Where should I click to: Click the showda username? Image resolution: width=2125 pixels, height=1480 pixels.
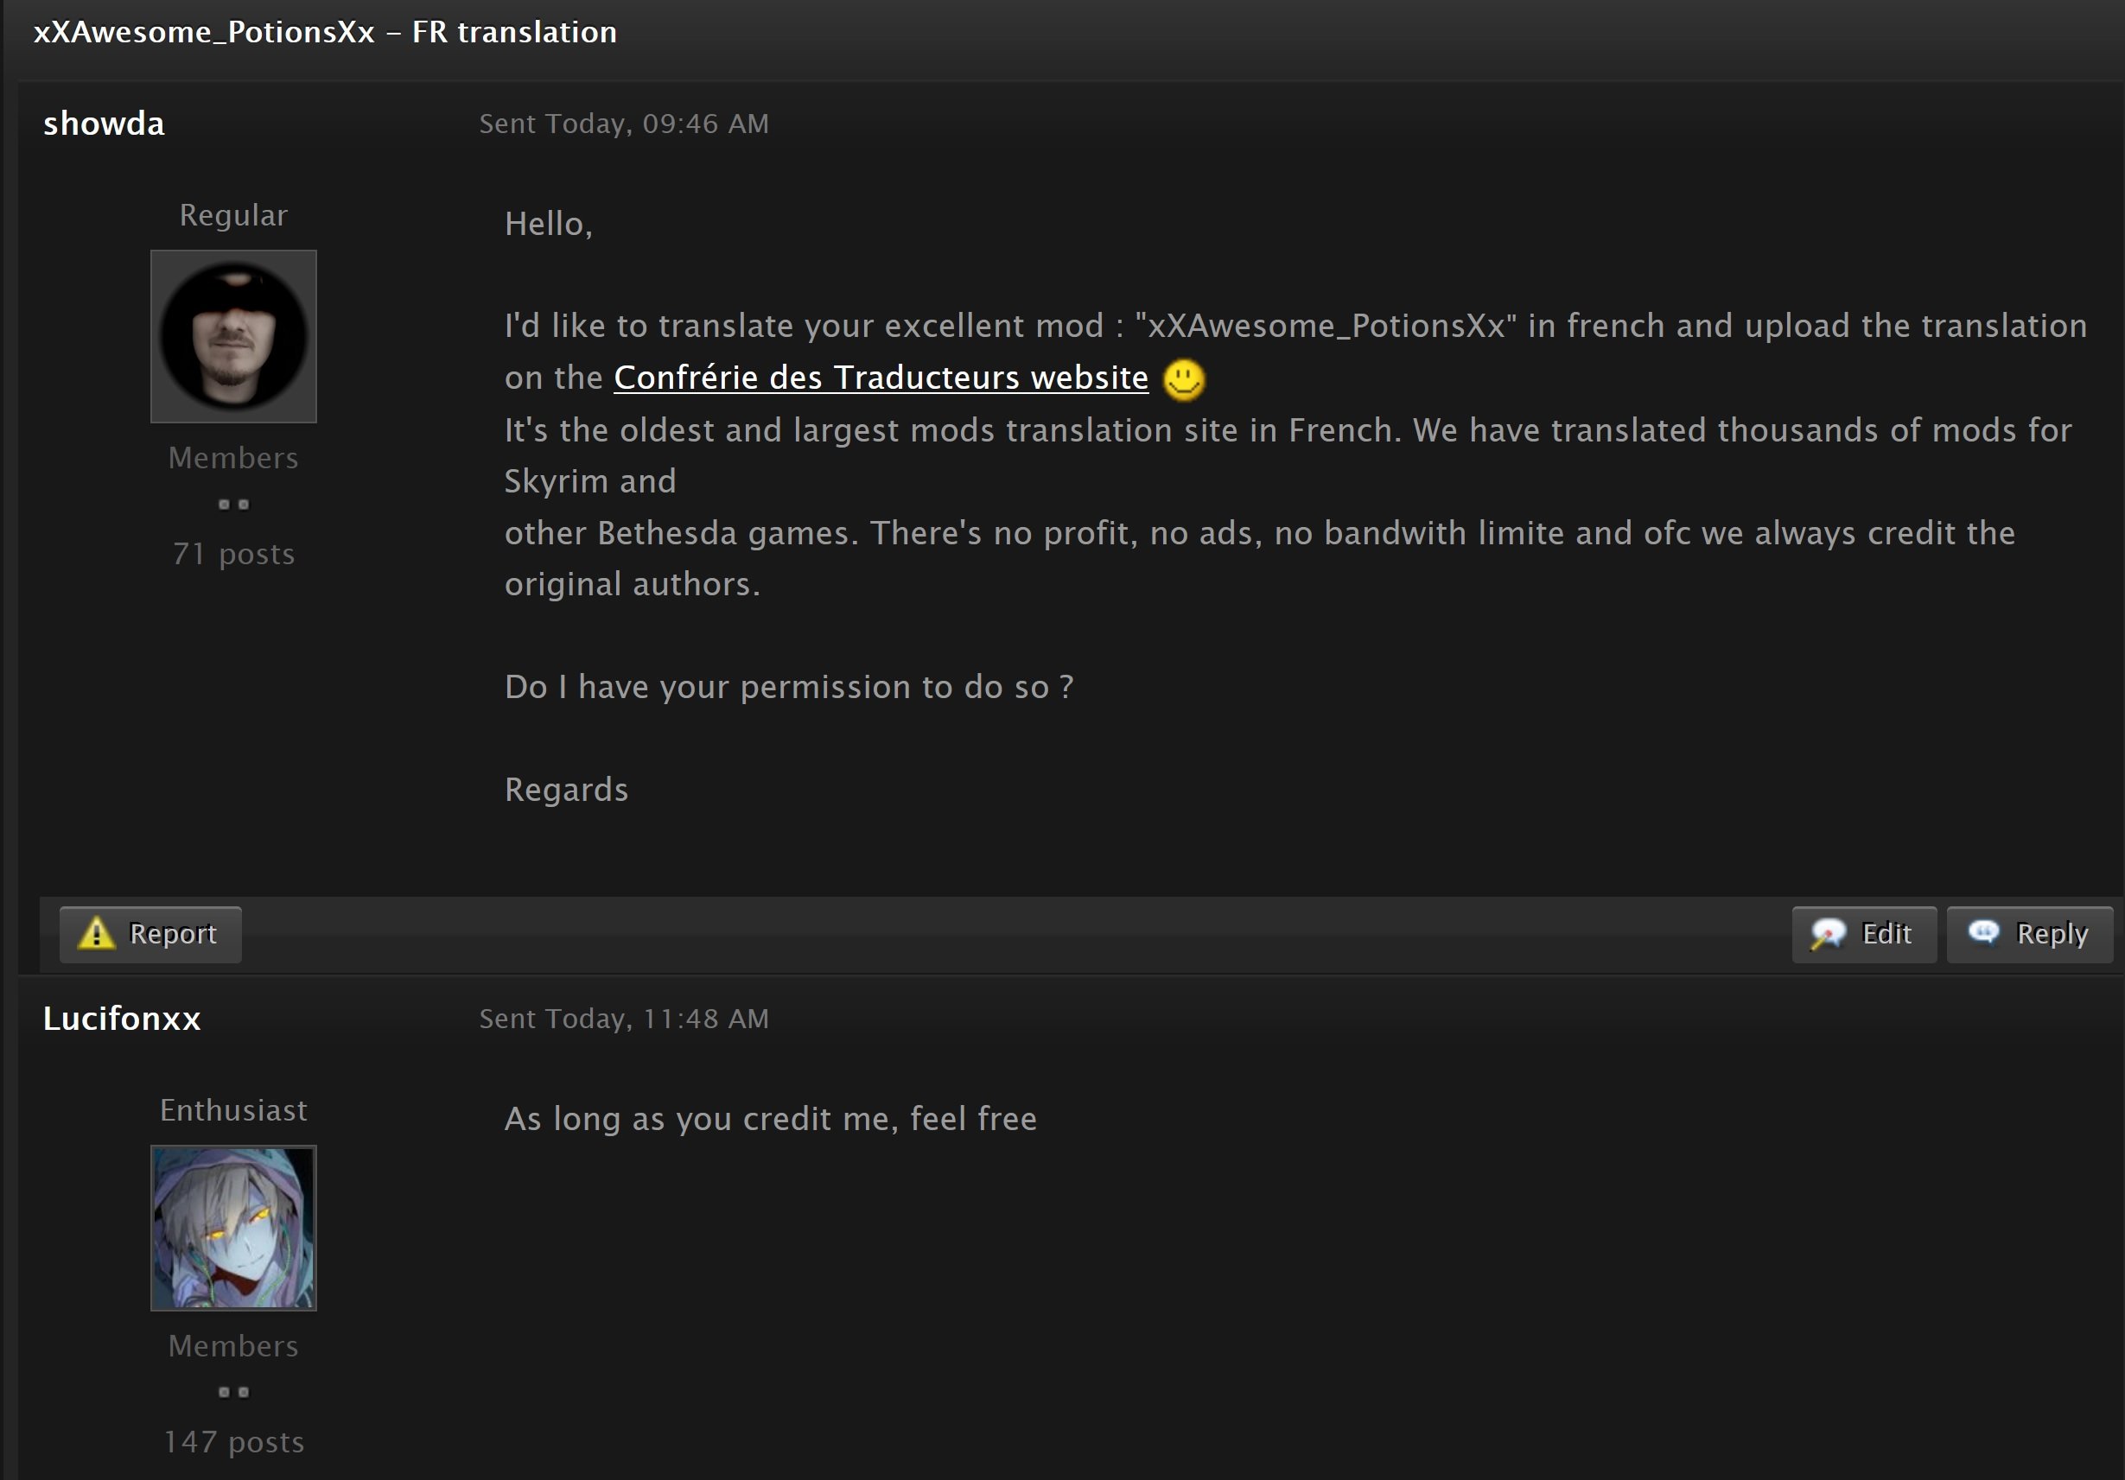104,123
